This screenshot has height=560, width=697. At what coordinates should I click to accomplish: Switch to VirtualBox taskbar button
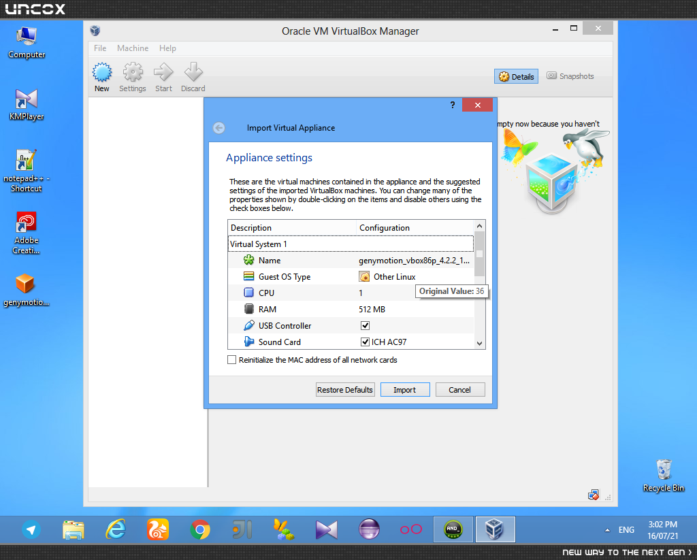(x=496, y=529)
